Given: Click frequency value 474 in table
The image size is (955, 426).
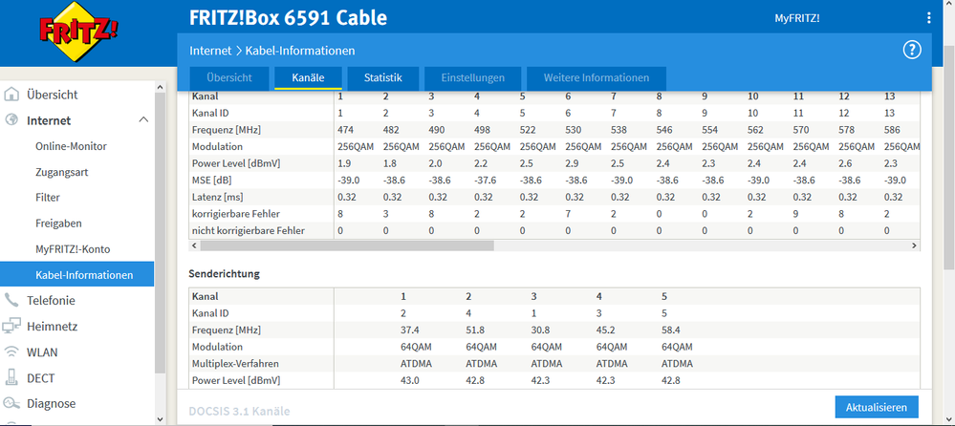Looking at the screenshot, I should 345,130.
